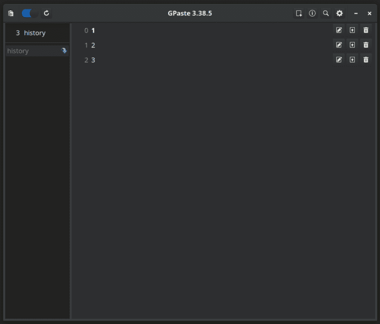Screen dimensions: 380x324
Task: Toggle the clipboard tracking switch
Action: point(30,13)
